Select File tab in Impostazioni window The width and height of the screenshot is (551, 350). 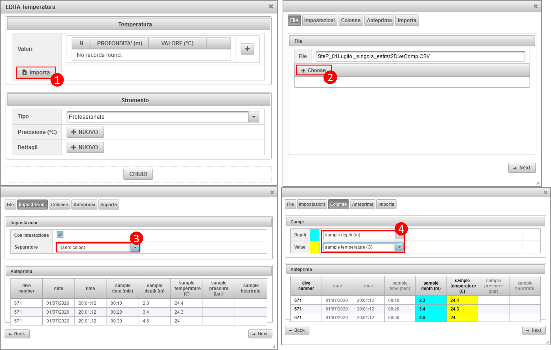coord(10,204)
